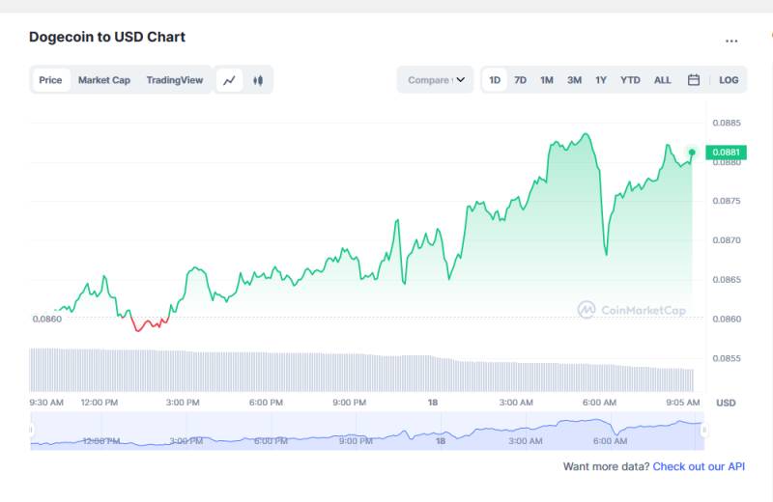
Task: Click the 18 date label on main axis
Action: click(432, 403)
